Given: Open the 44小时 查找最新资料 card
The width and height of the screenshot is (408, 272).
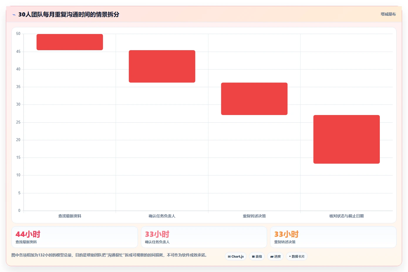Looking at the screenshot, I should (x=75, y=237).
